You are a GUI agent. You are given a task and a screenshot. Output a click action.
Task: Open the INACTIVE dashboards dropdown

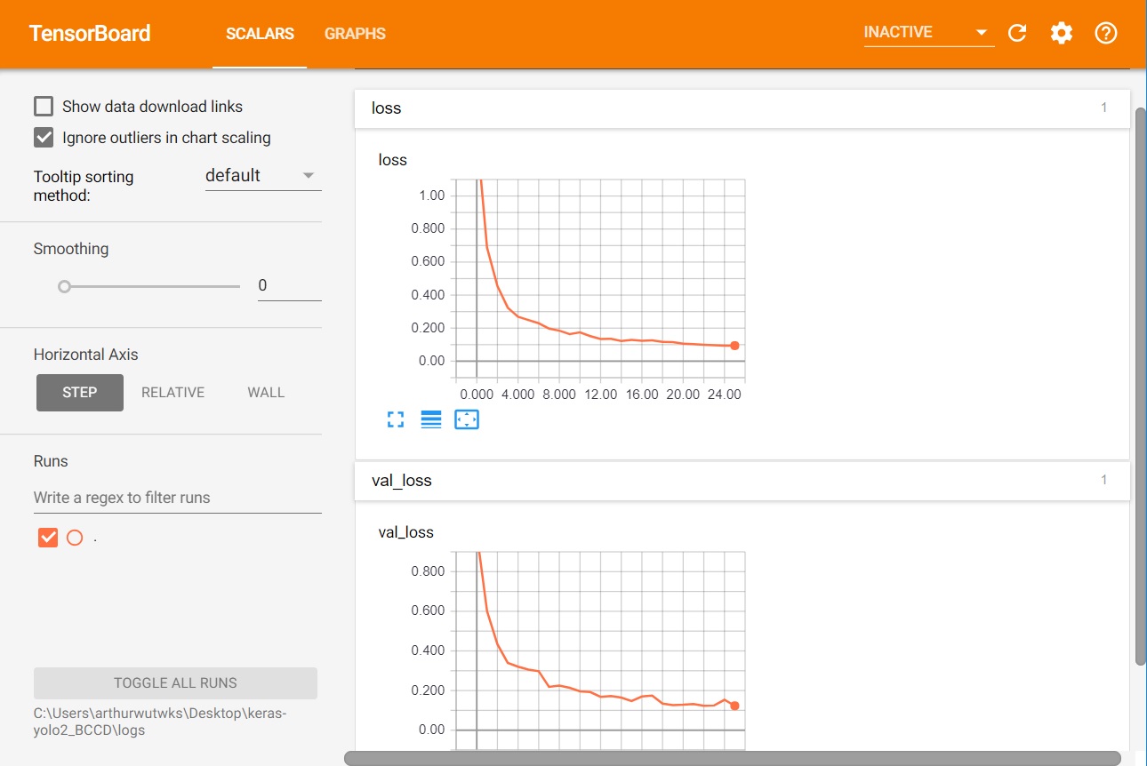[x=928, y=33]
